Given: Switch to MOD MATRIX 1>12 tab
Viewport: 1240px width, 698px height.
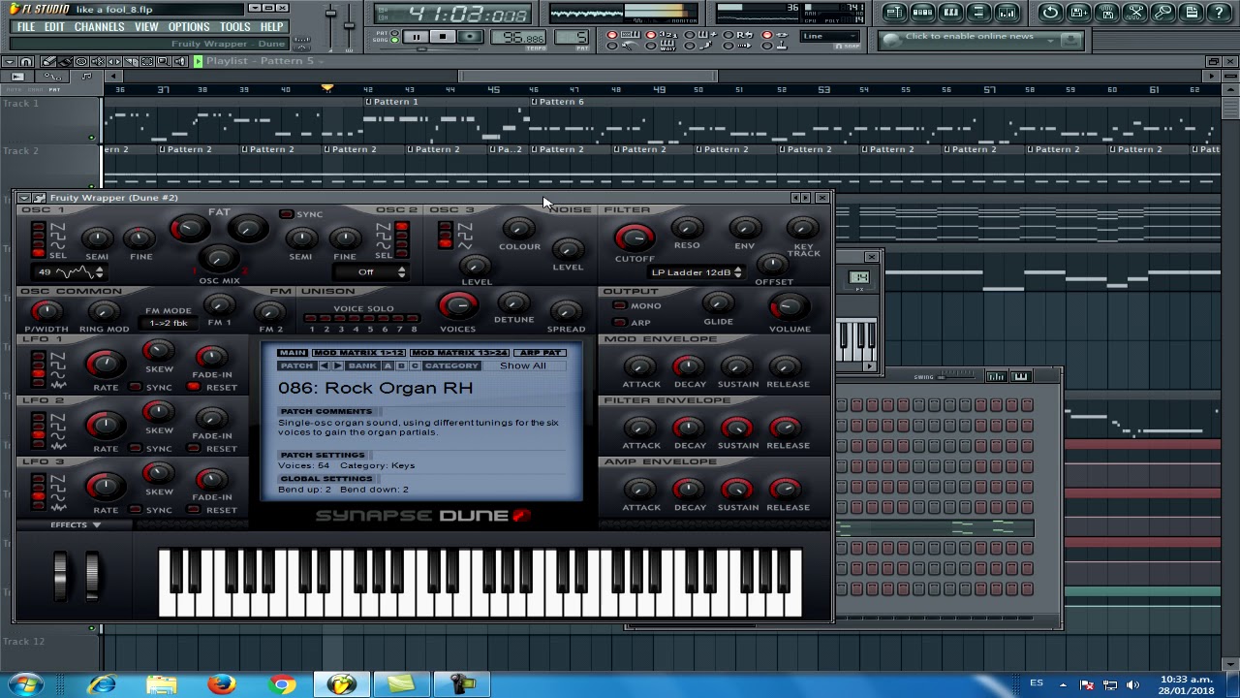Looking at the screenshot, I should [358, 353].
